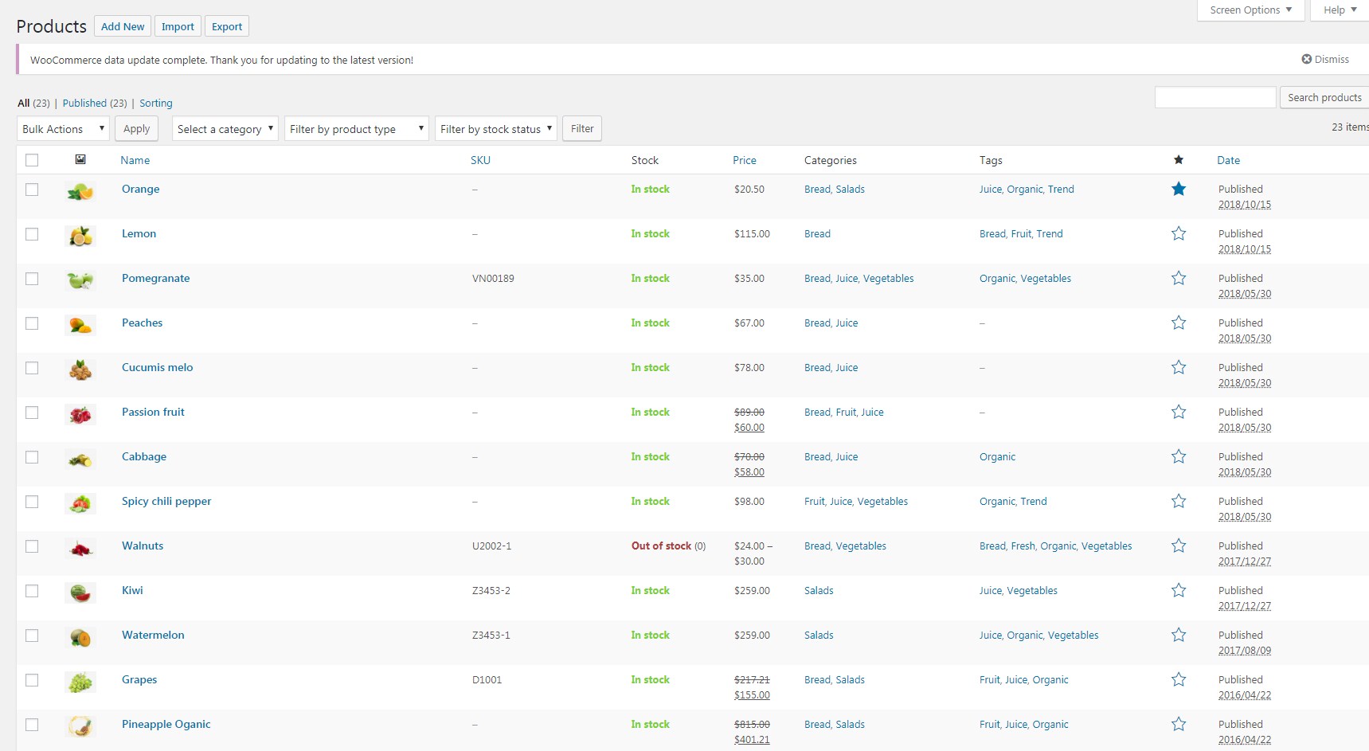Toggle featured star for Kiwi row
This screenshot has height=751, width=1369.
[x=1179, y=590]
